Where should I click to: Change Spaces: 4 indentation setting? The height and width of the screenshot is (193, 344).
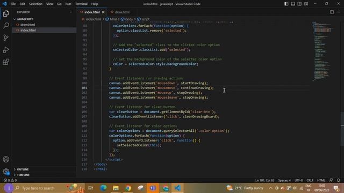click(x=284, y=180)
